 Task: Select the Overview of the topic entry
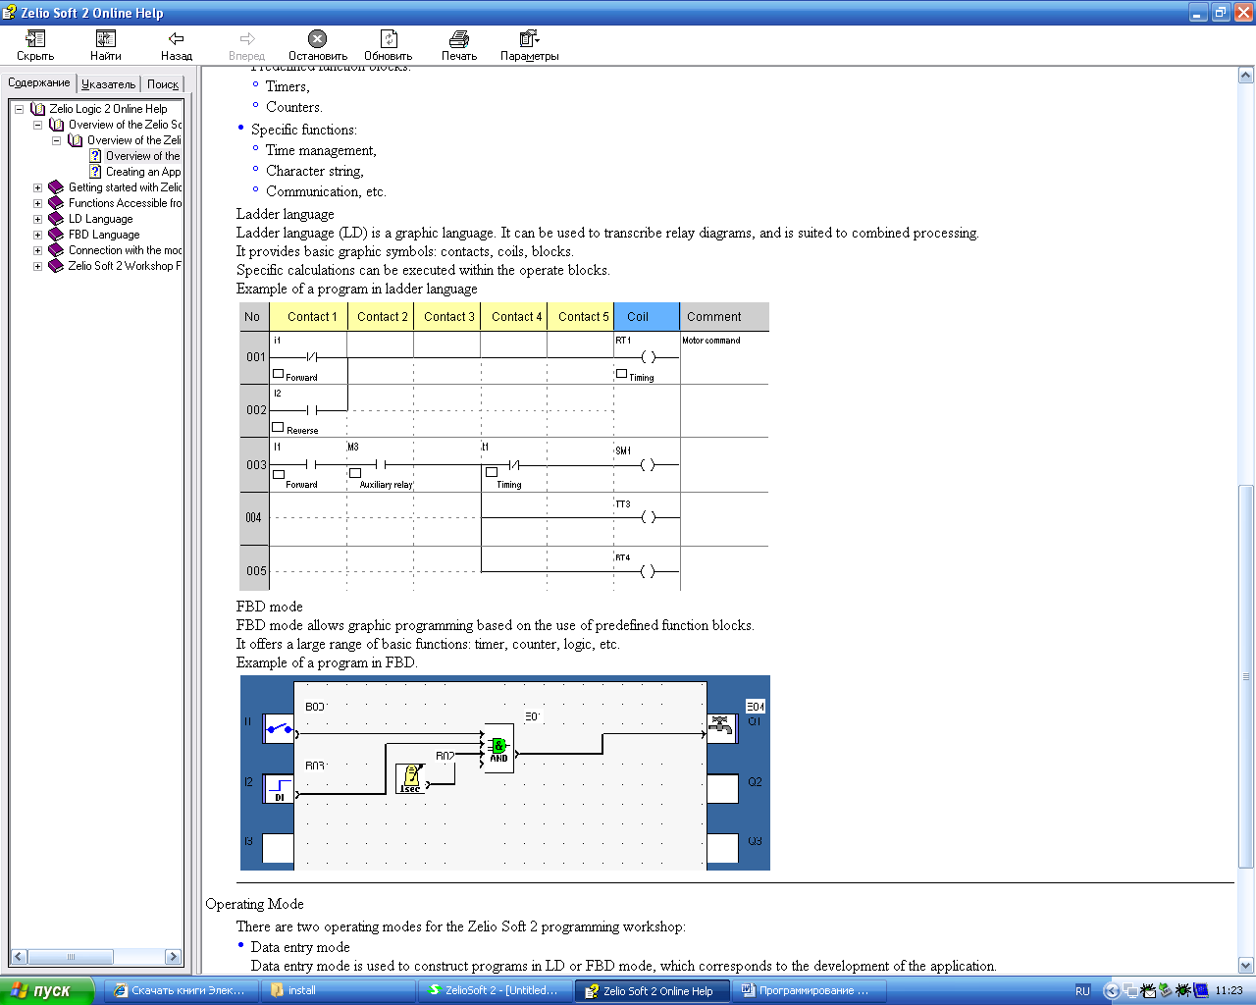point(143,156)
